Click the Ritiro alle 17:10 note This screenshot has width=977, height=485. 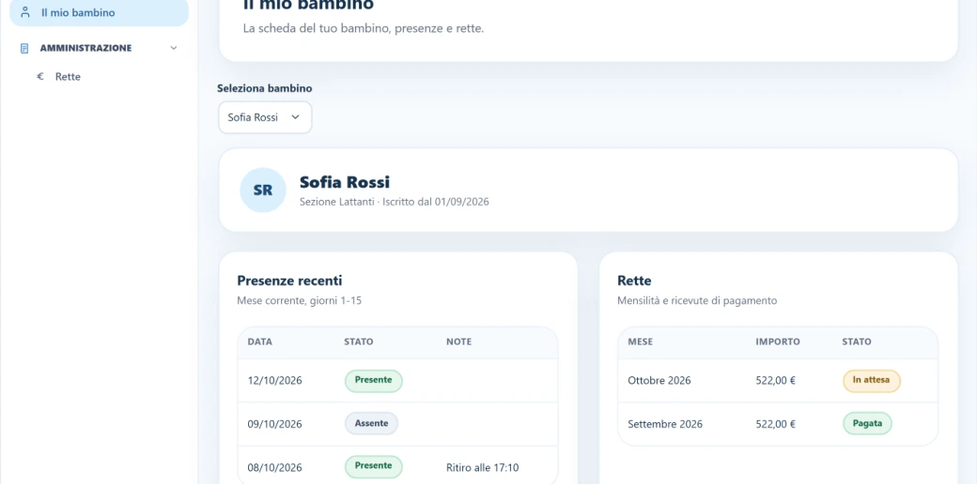click(x=482, y=467)
